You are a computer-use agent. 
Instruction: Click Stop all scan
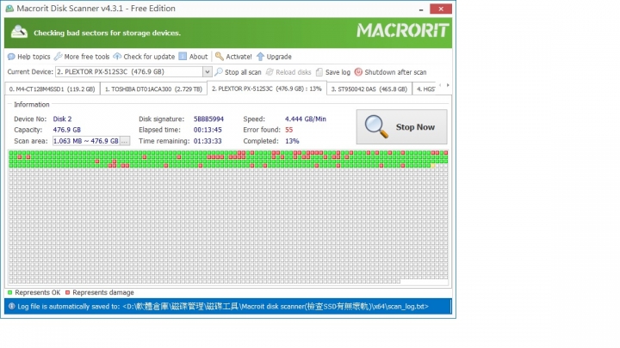pos(238,72)
